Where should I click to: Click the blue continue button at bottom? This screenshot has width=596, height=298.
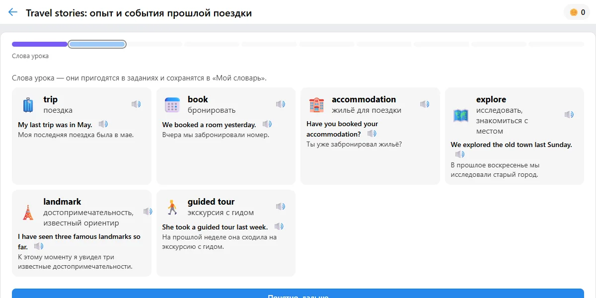[x=298, y=294]
